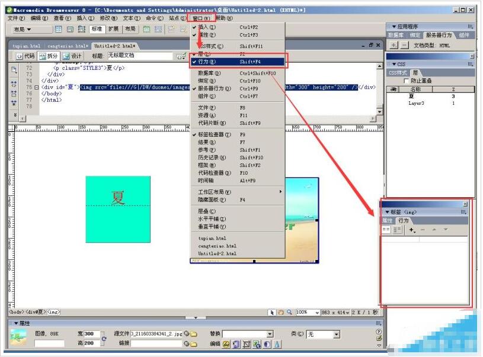The image size is (483, 357).
Task: Select Layer3 in the layers list
Action: 416,103
